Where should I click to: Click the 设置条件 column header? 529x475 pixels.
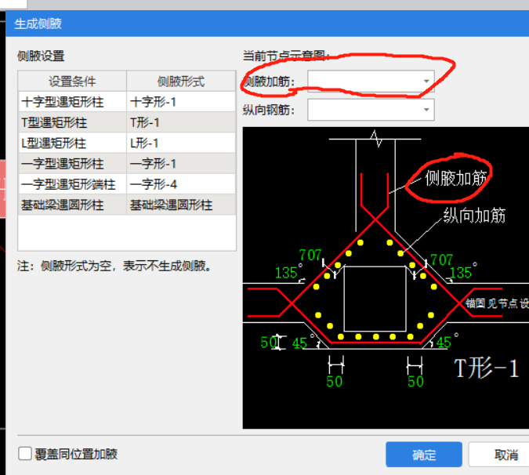pyautogui.click(x=73, y=81)
